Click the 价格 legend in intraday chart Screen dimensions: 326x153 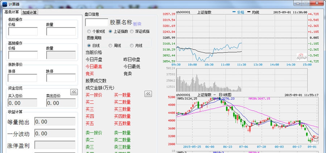coord(238,12)
